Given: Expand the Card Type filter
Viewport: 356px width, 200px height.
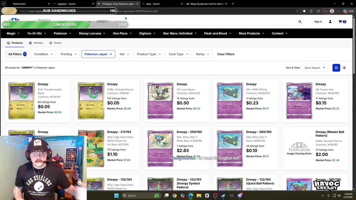Looking at the screenshot, I should point(178,54).
